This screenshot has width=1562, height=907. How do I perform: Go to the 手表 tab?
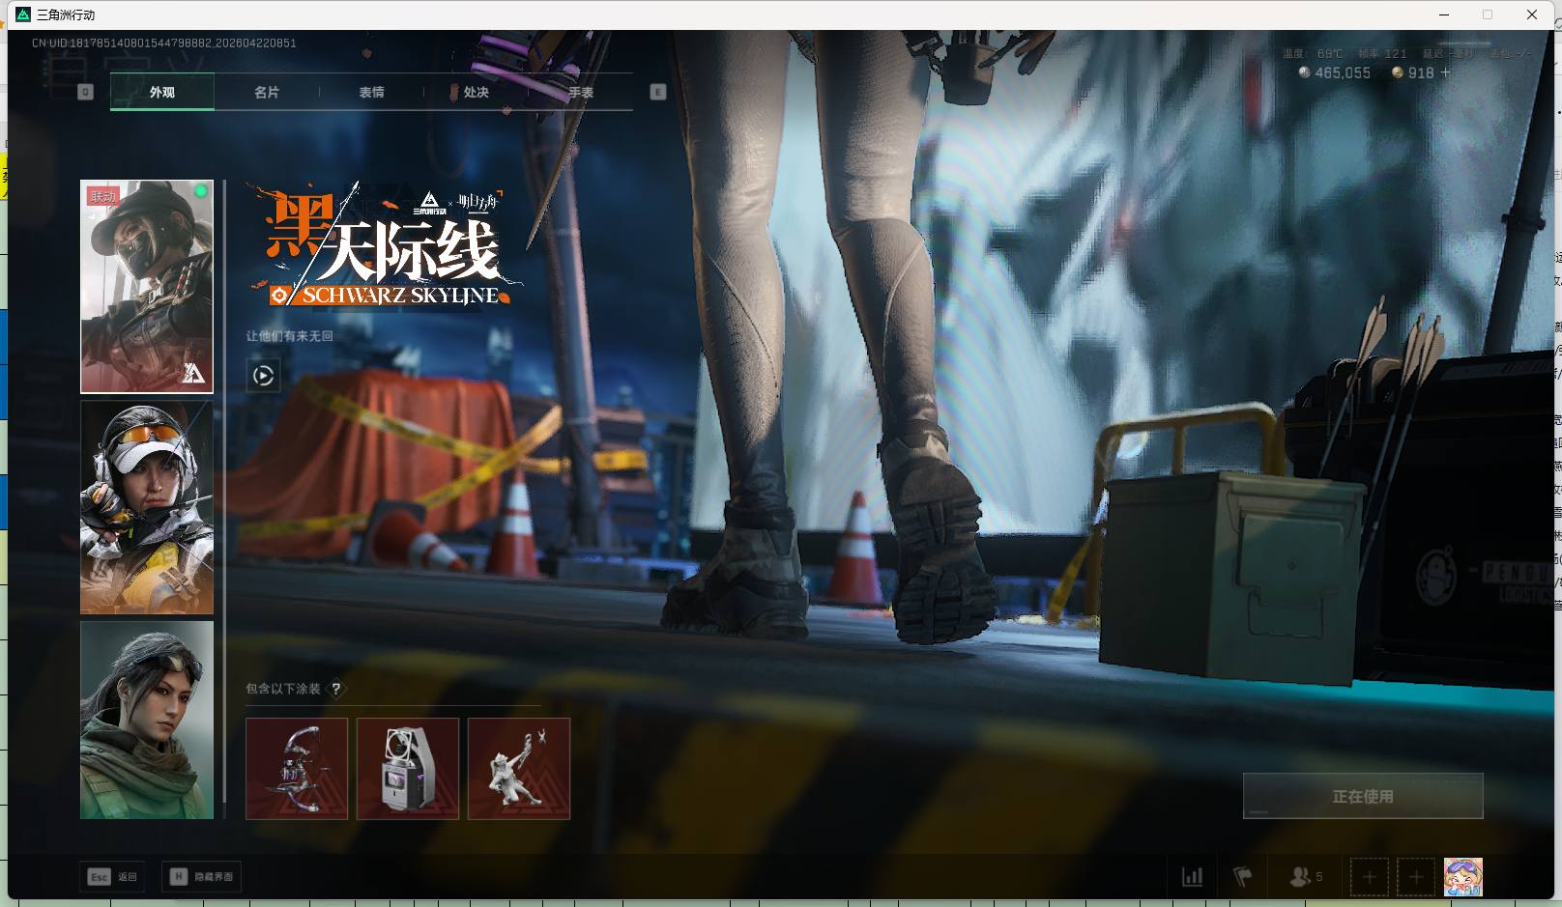click(580, 93)
